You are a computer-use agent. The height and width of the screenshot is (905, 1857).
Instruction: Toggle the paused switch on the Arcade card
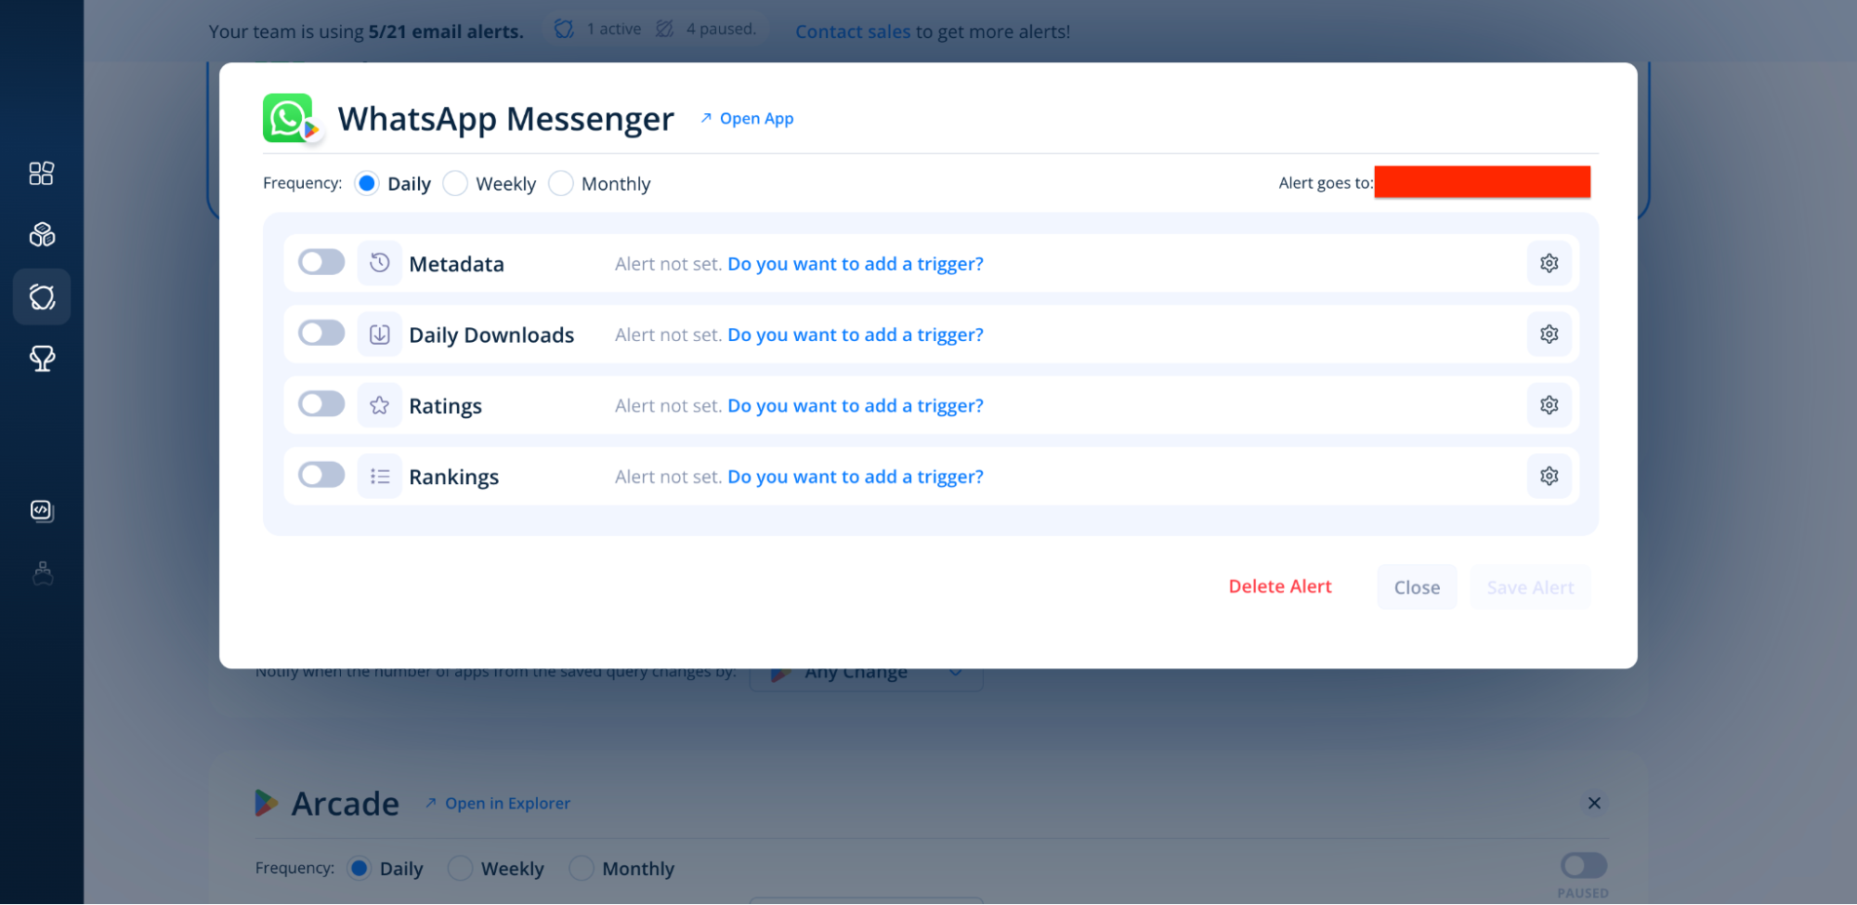click(x=1584, y=866)
